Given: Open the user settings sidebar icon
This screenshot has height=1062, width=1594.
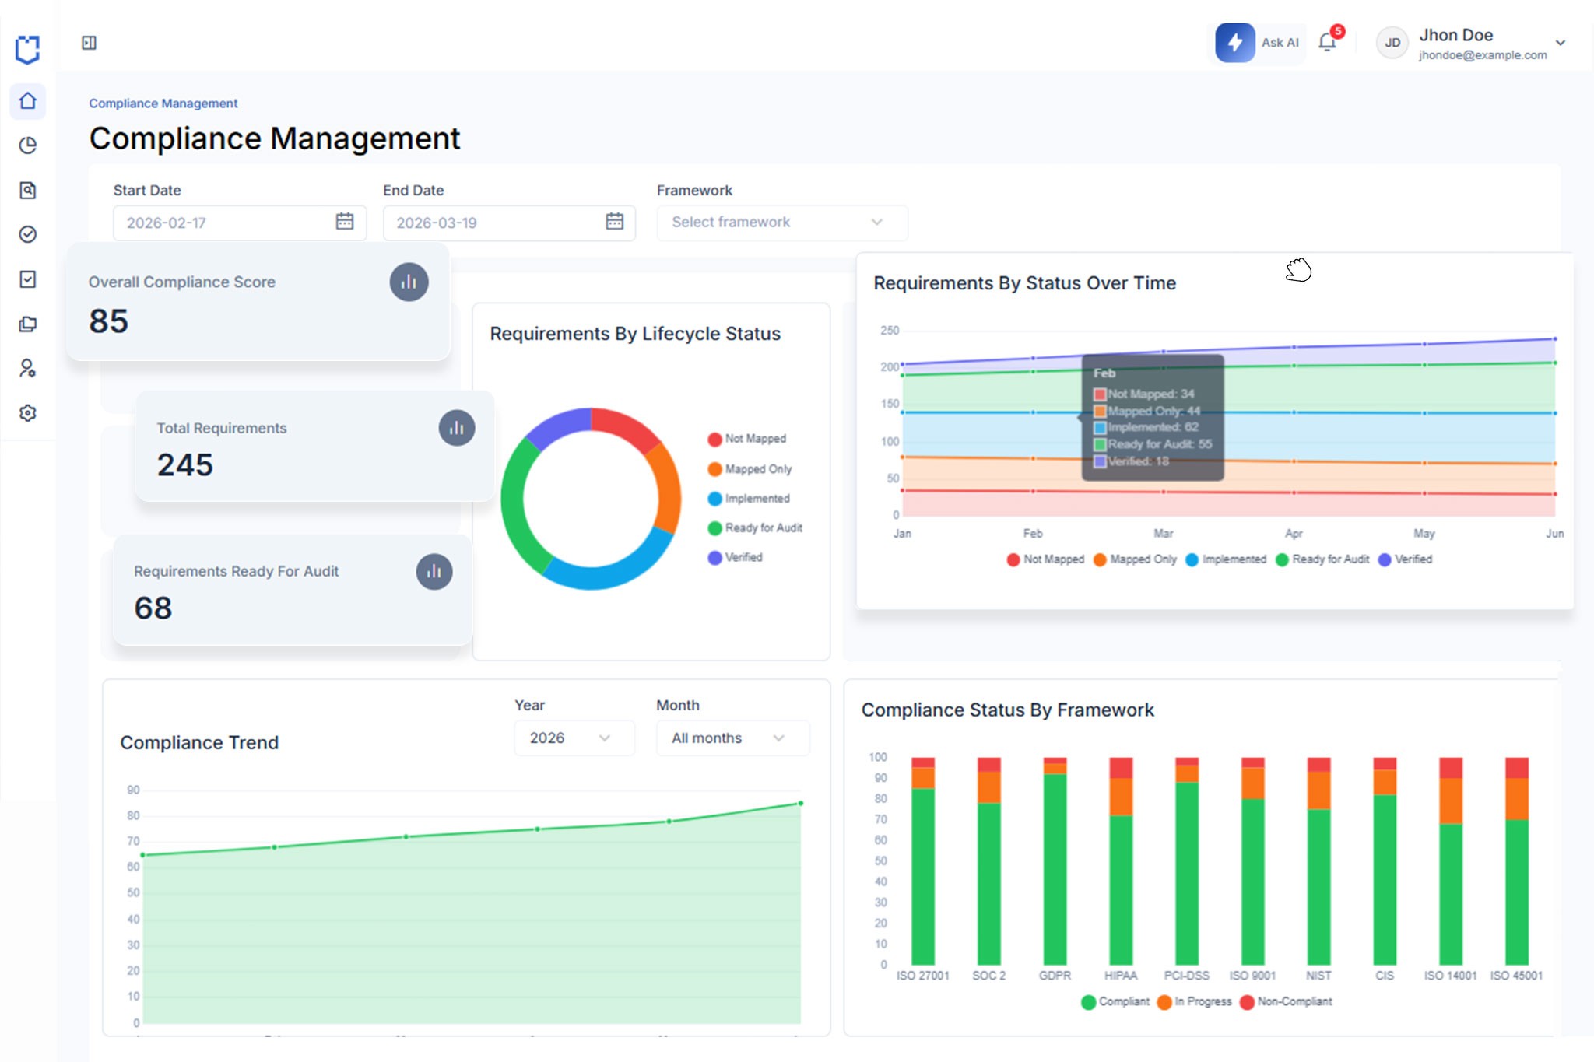Looking at the screenshot, I should (28, 368).
